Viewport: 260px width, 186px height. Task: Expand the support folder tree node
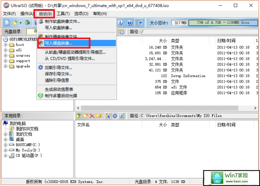(6, 61)
